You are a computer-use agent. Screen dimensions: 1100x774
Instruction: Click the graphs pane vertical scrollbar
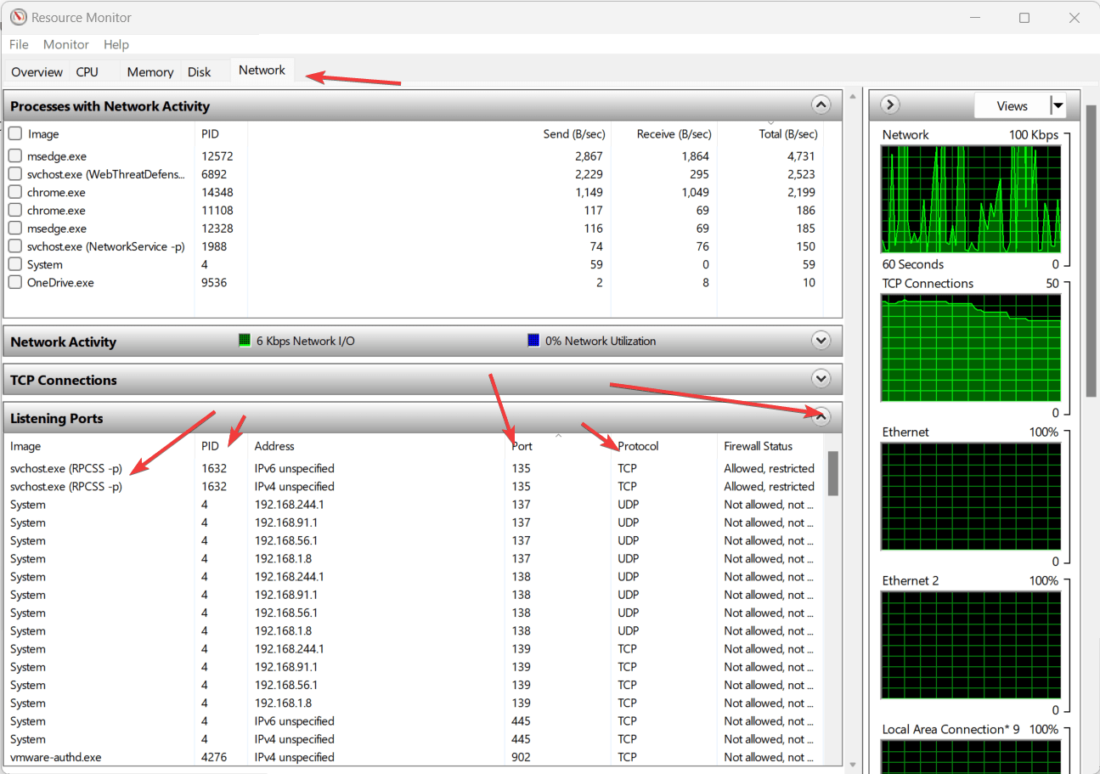pyautogui.click(x=1091, y=251)
